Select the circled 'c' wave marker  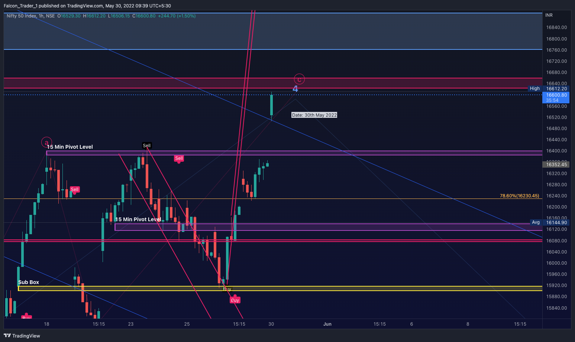click(x=299, y=79)
